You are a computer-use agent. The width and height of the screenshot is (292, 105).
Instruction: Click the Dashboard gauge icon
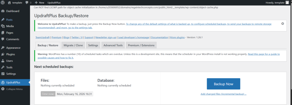3,11
